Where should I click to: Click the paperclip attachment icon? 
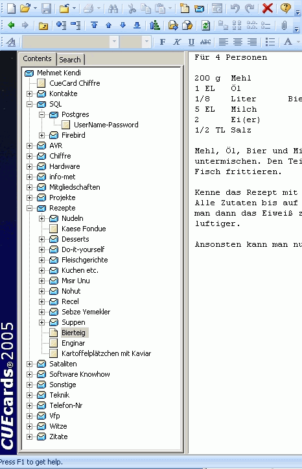(284, 25)
